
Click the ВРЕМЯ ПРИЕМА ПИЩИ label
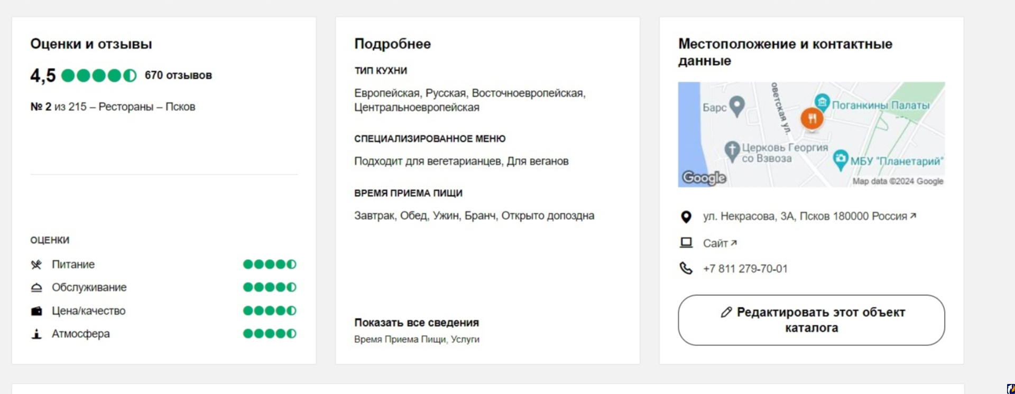click(408, 193)
